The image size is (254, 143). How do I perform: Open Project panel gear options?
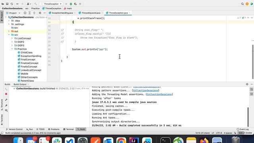[x=40, y=13]
